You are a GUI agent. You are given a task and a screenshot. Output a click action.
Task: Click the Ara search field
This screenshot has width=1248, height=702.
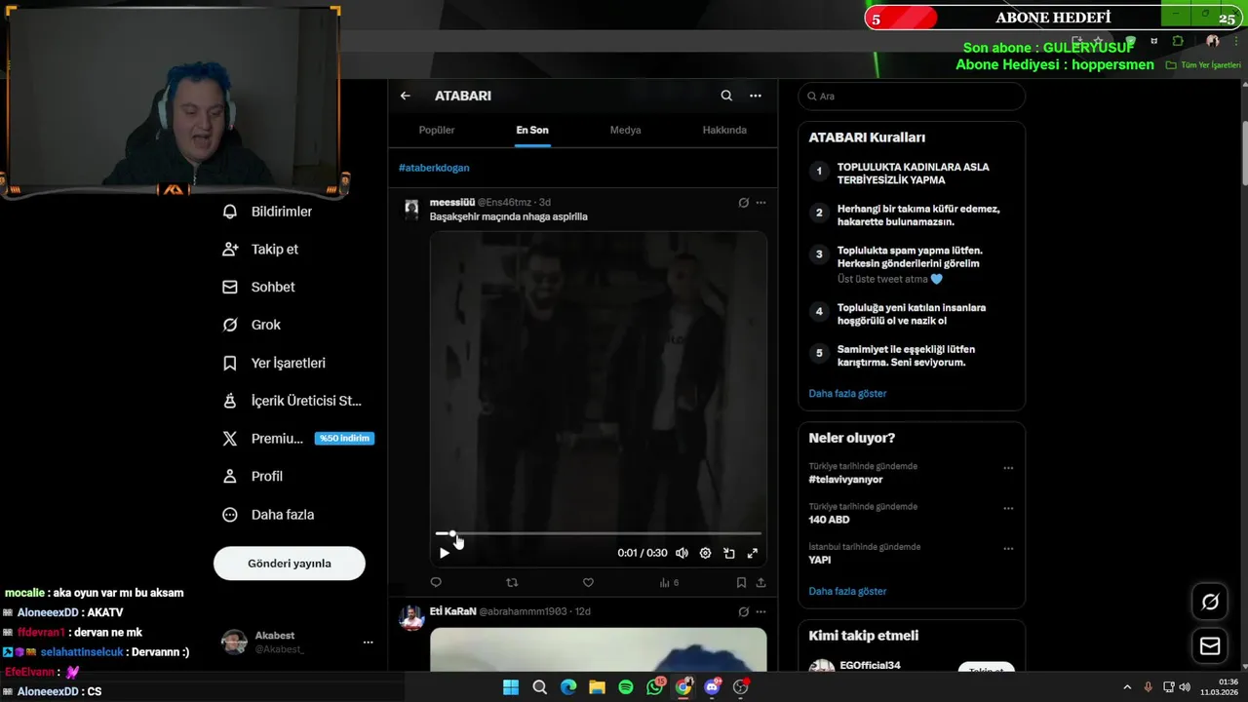[912, 97]
